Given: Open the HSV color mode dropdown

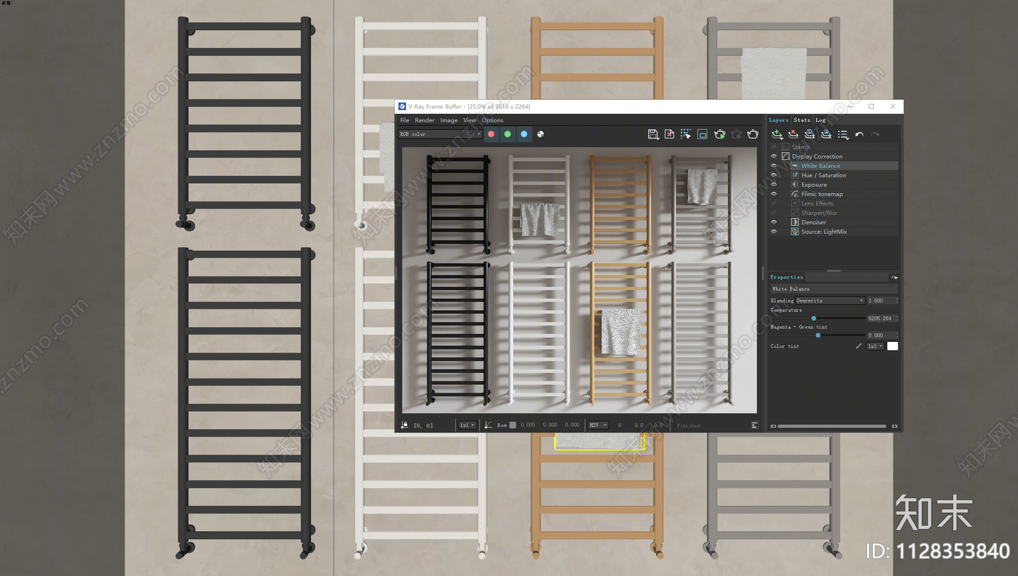Looking at the screenshot, I should point(598,425).
